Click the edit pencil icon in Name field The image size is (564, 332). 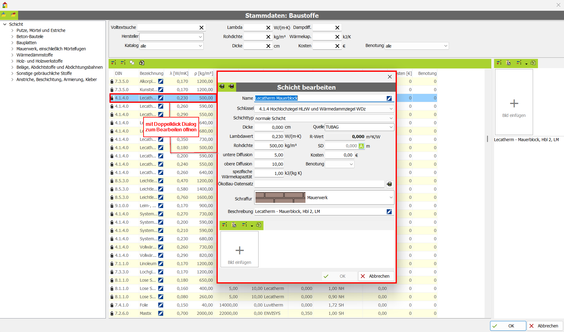coord(389,98)
